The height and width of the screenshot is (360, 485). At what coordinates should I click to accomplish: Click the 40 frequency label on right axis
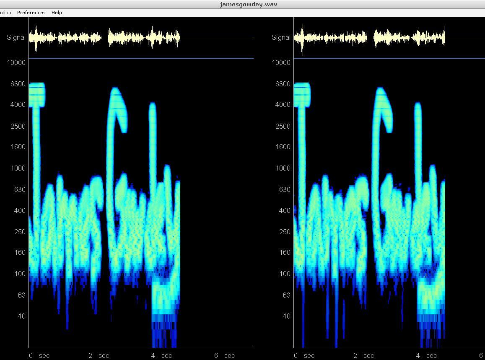(286, 316)
